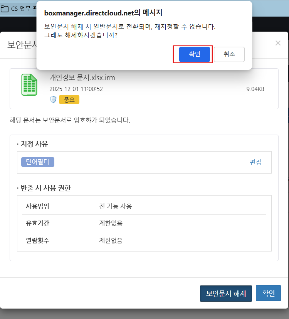Open the CS 업무 bookmark folder
The height and width of the screenshot is (319, 289).
pyautogui.click(x=18, y=9)
